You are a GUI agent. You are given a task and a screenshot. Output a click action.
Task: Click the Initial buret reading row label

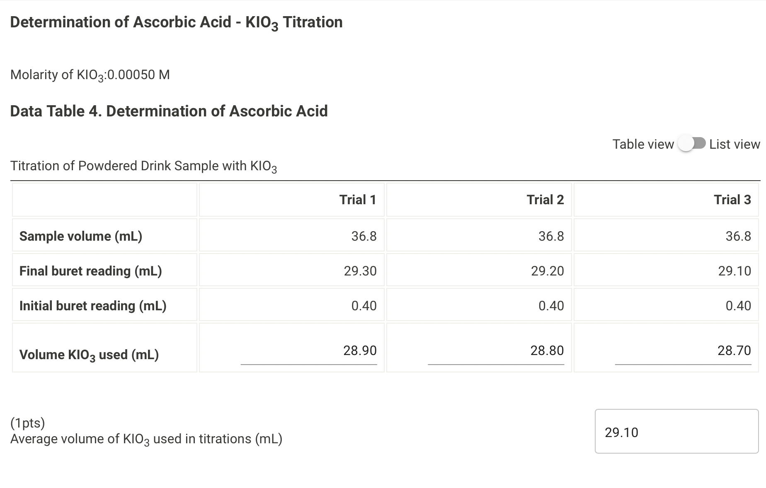[92, 305]
